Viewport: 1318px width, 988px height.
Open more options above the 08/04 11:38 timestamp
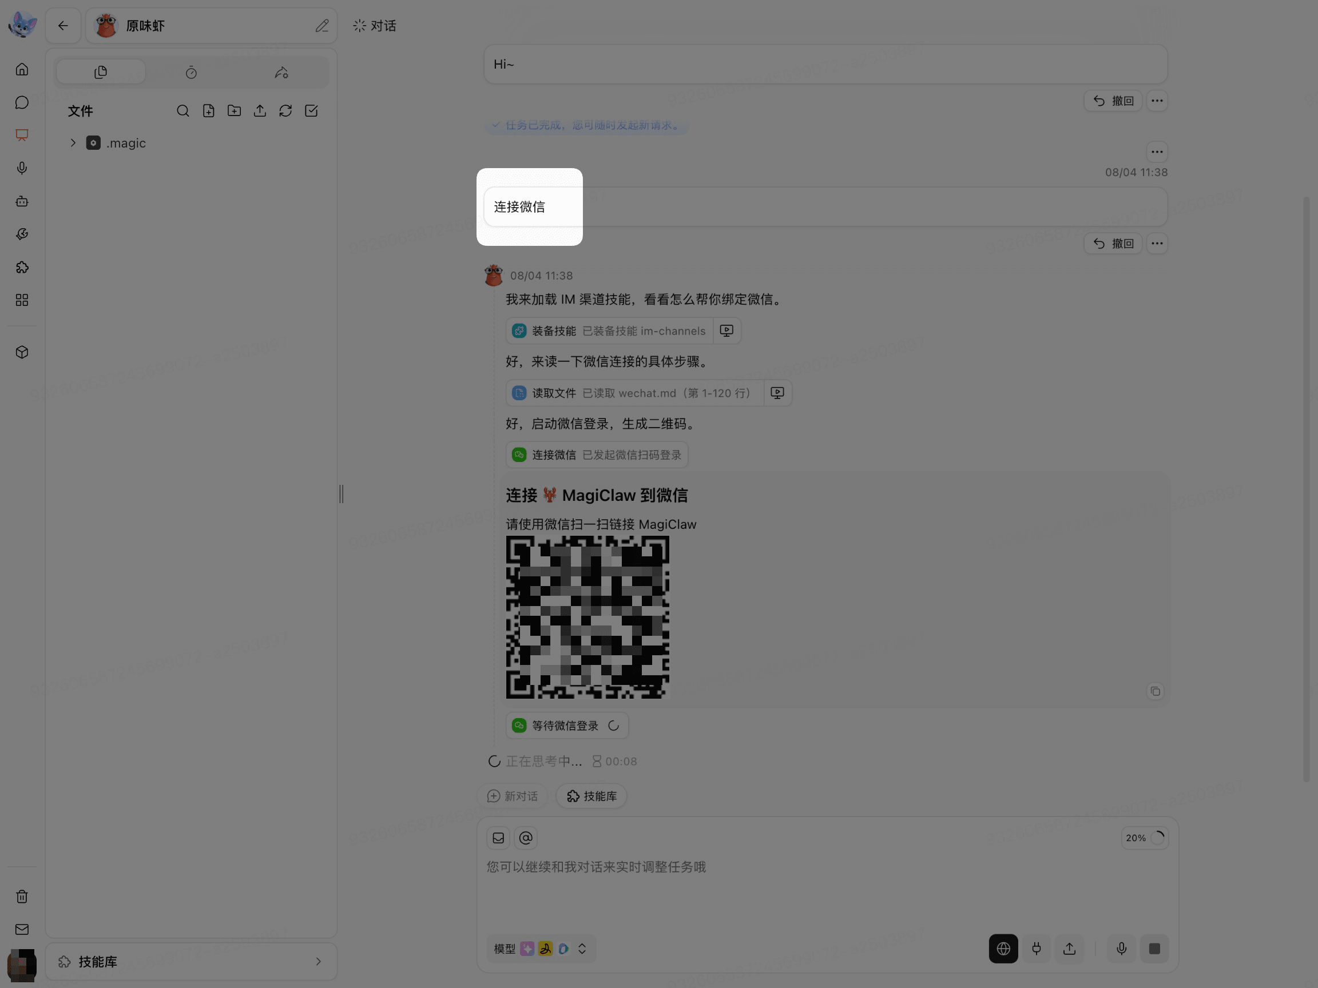click(x=1157, y=152)
